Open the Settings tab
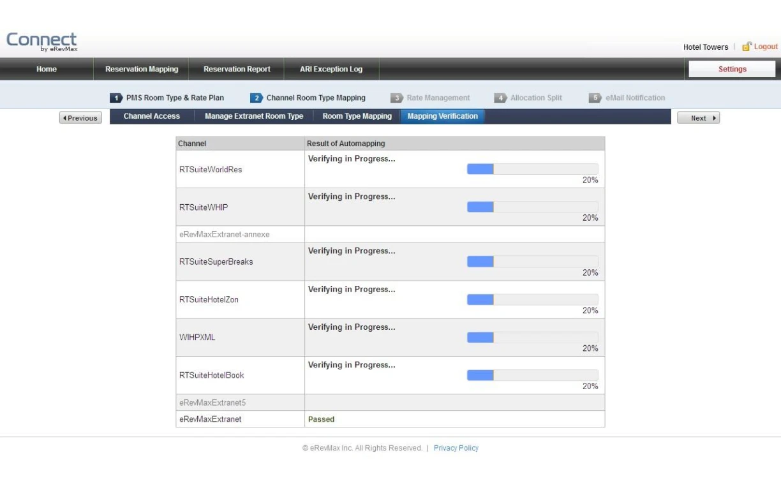Screen dimensions: 781x490 732,70
